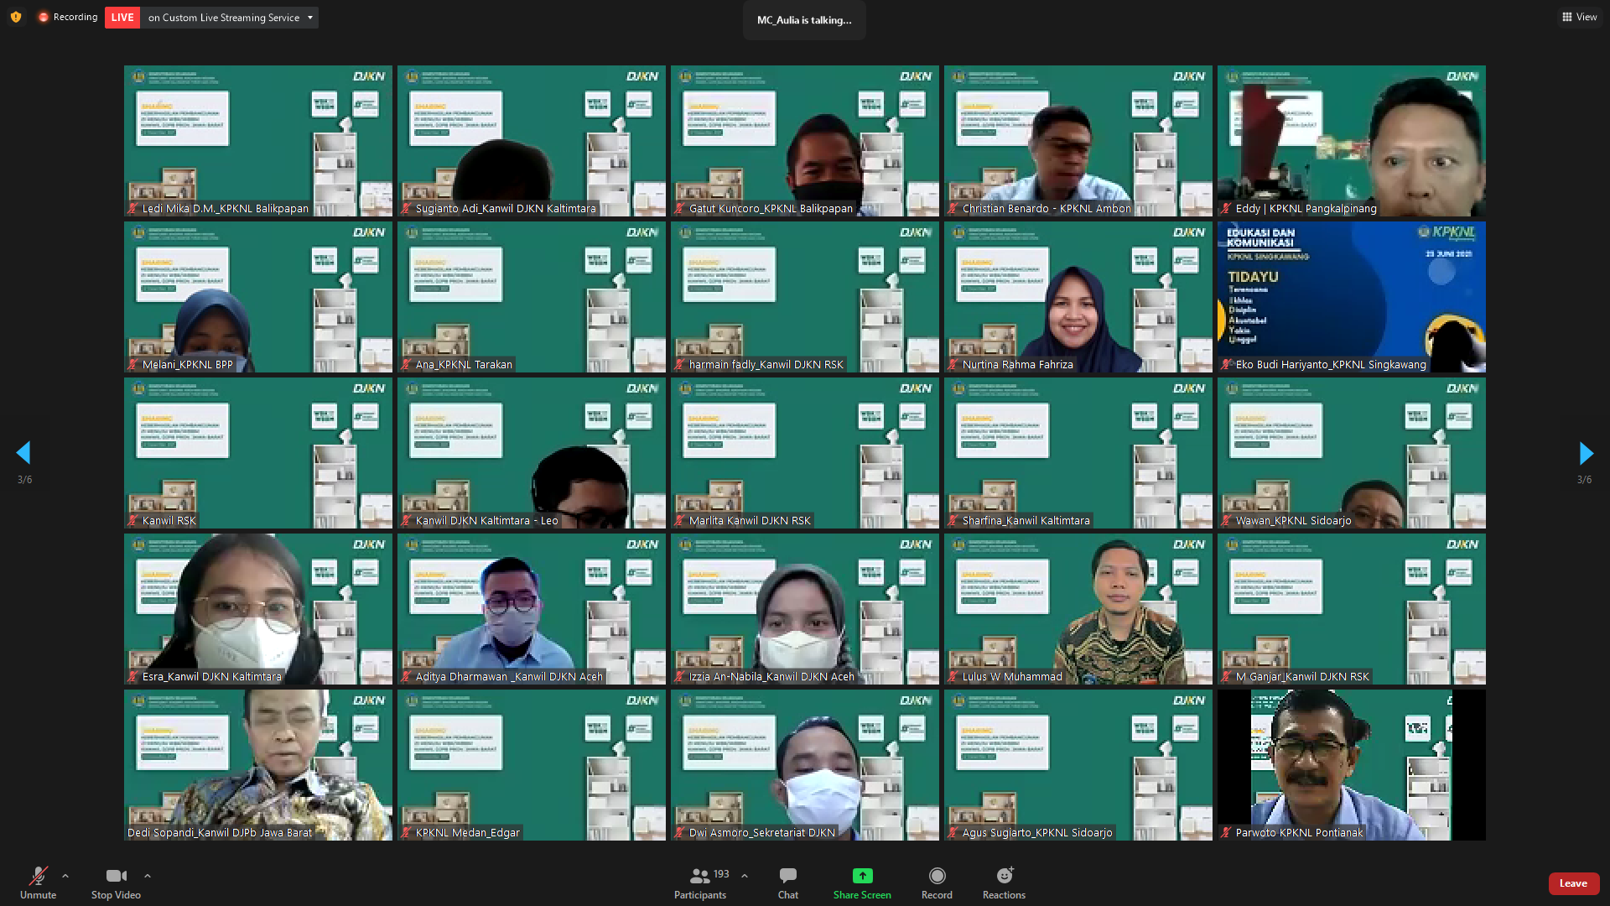The image size is (1610, 906).
Task: Click the encryption shield icon
Action: point(16,17)
